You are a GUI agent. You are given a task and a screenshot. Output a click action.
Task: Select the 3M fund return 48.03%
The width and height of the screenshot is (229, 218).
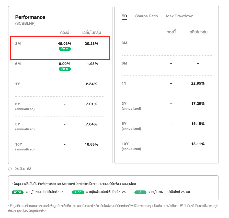(65, 44)
